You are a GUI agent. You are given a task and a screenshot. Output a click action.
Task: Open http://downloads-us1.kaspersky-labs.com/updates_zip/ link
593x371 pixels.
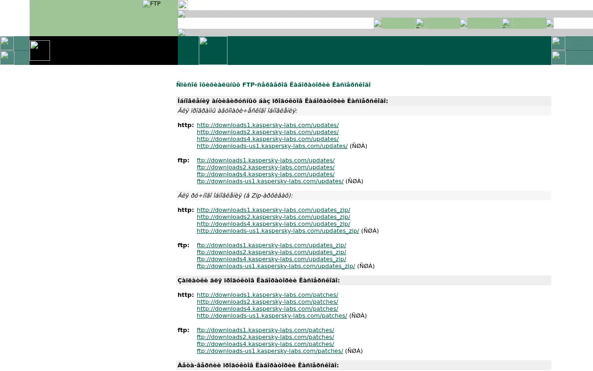click(278, 231)
